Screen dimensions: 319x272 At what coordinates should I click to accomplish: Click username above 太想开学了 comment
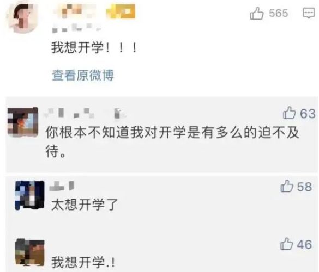62,186
